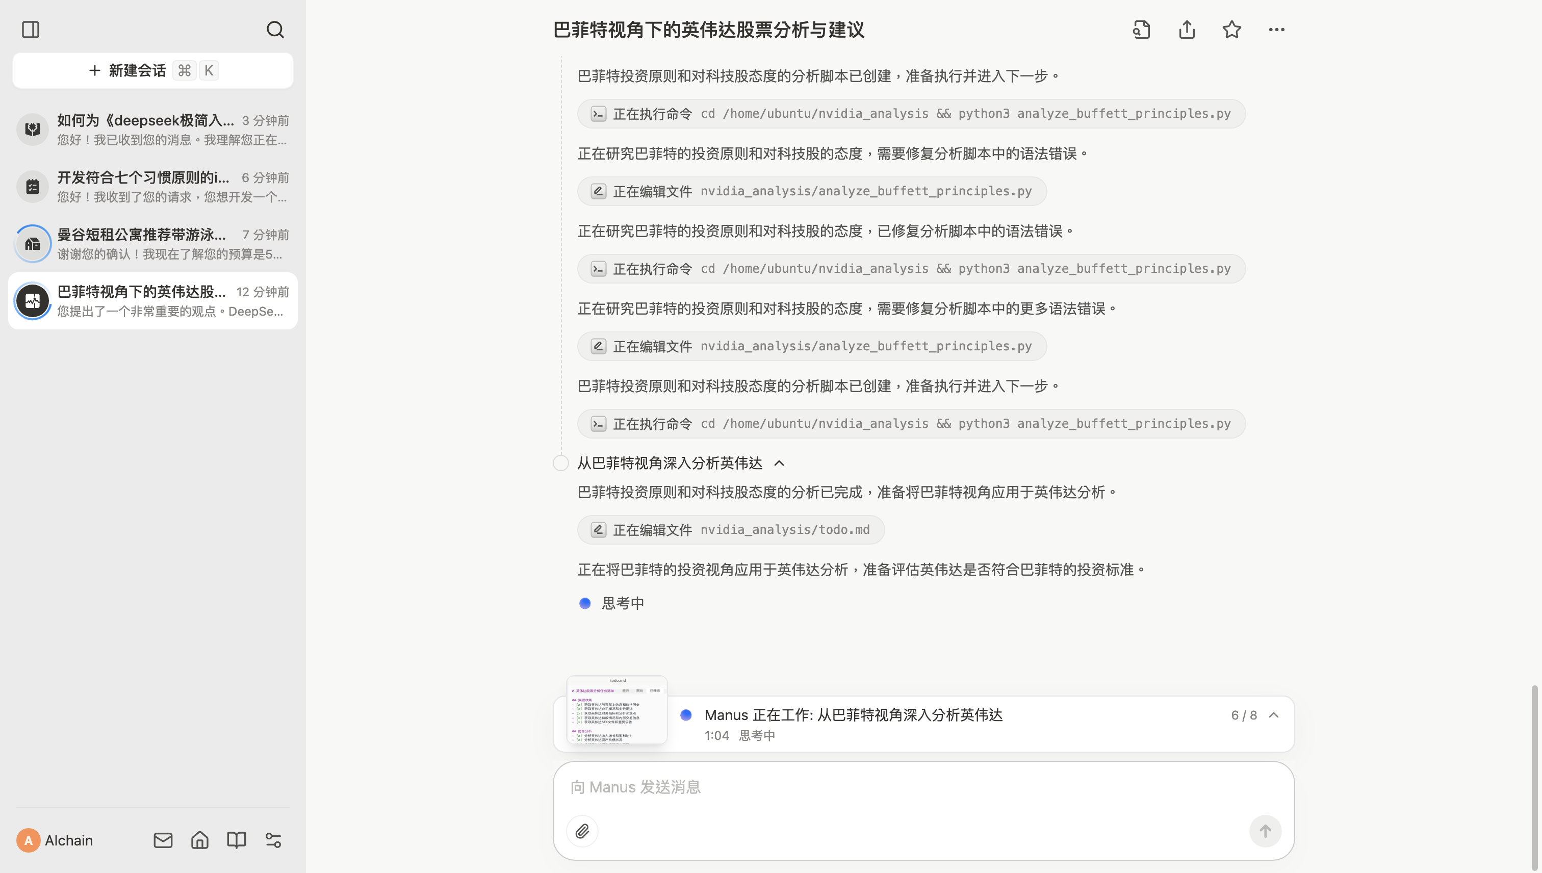
Task: Collapse the 从巴菲特视角深入分析英伟达 step section
Action: [x=779, y=463]
